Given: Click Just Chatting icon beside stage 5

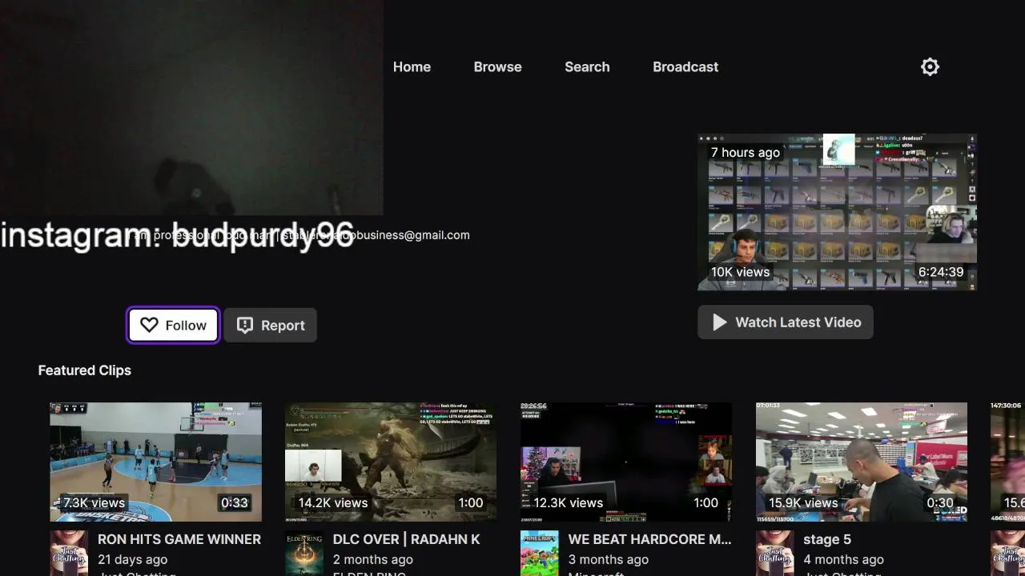Looking at the screenshot, I should tap(775, 553).
